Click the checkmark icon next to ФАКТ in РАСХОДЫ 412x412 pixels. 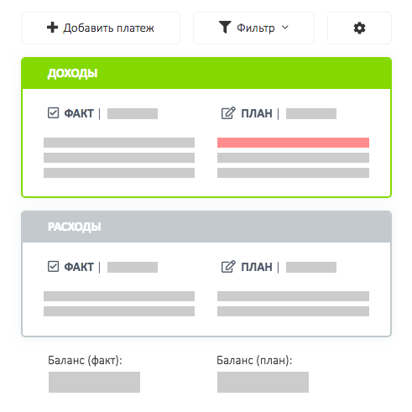(53, 267)
